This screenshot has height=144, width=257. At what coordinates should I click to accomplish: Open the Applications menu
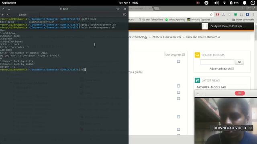[9, 3]
